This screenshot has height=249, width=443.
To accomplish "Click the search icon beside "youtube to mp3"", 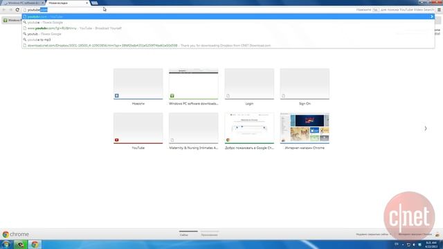I will [x=25, y=39].
